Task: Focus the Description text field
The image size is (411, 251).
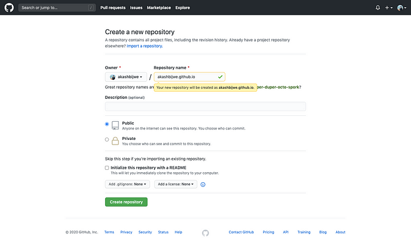Action: [x=206, y=106]
